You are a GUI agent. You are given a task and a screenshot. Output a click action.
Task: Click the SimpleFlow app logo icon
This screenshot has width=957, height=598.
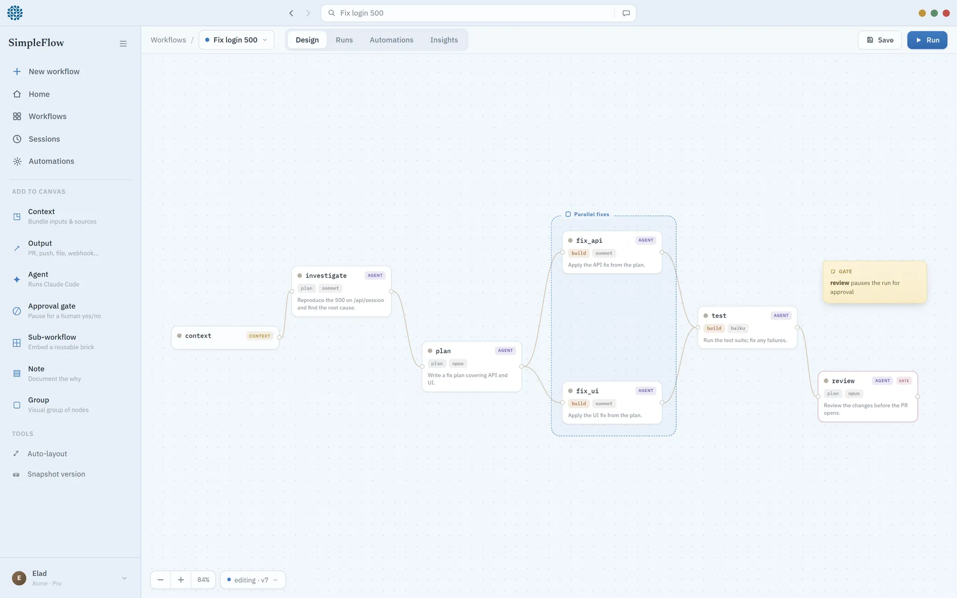(x=15, y=13)
